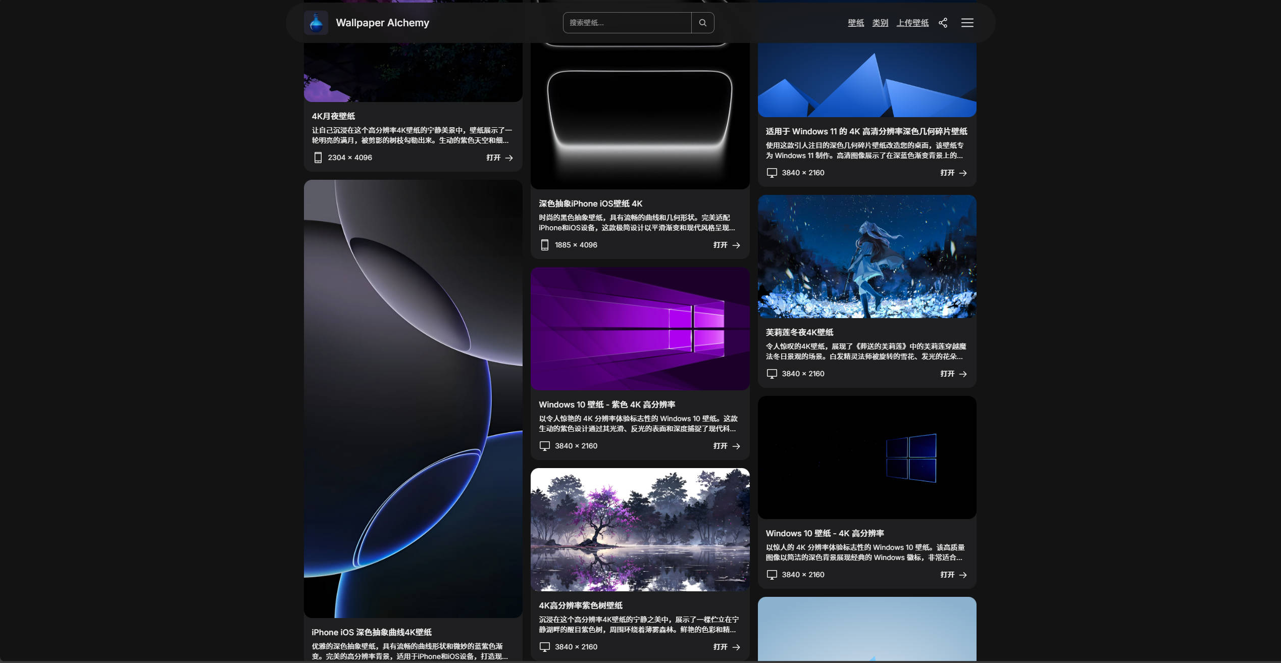Open the Windows 10 壁纸 - 紫色 title
1281x663 pixels.
pyautogui.click(x=607, y=404)
